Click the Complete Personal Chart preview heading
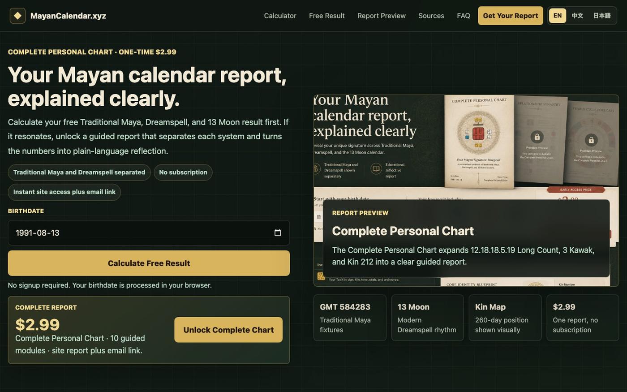 [403, 231]
